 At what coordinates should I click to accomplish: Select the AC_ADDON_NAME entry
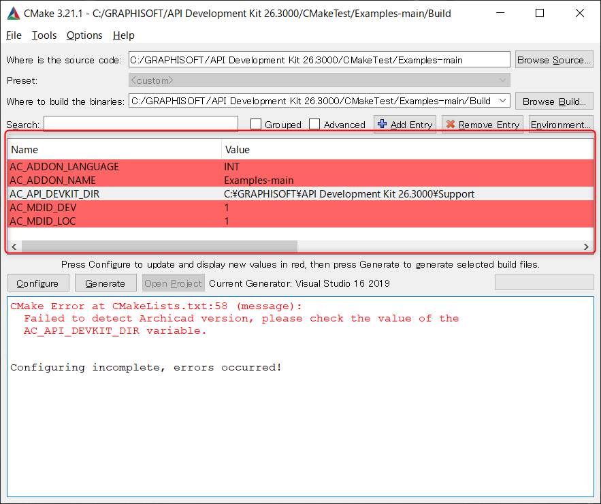pyautogui.click(x=52, y=180)
